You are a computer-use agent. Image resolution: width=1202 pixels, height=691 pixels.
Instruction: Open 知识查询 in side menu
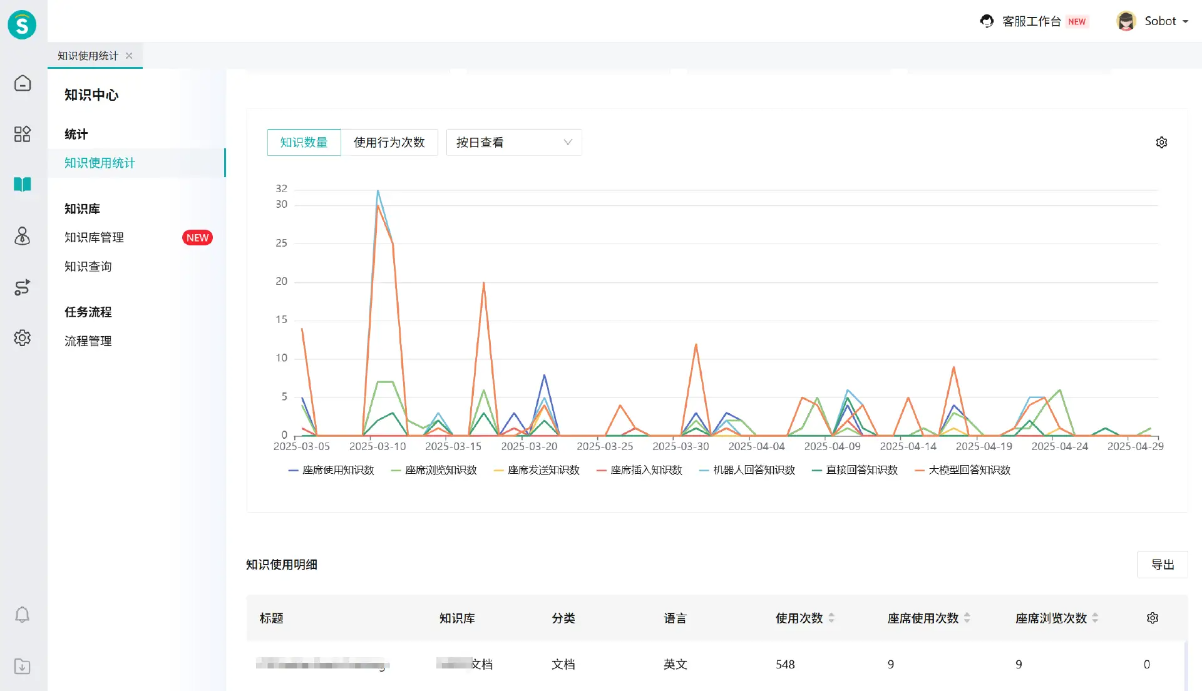pos(88,266)
